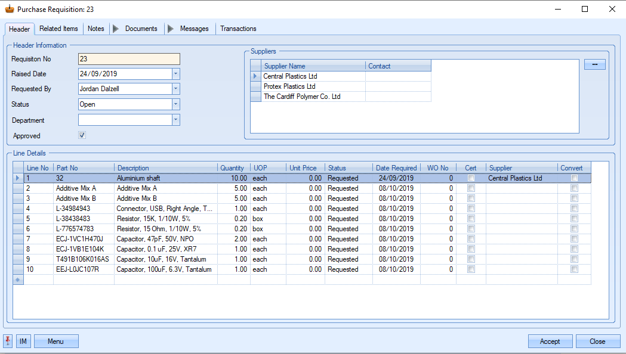Open the Transactions tab

238,29
